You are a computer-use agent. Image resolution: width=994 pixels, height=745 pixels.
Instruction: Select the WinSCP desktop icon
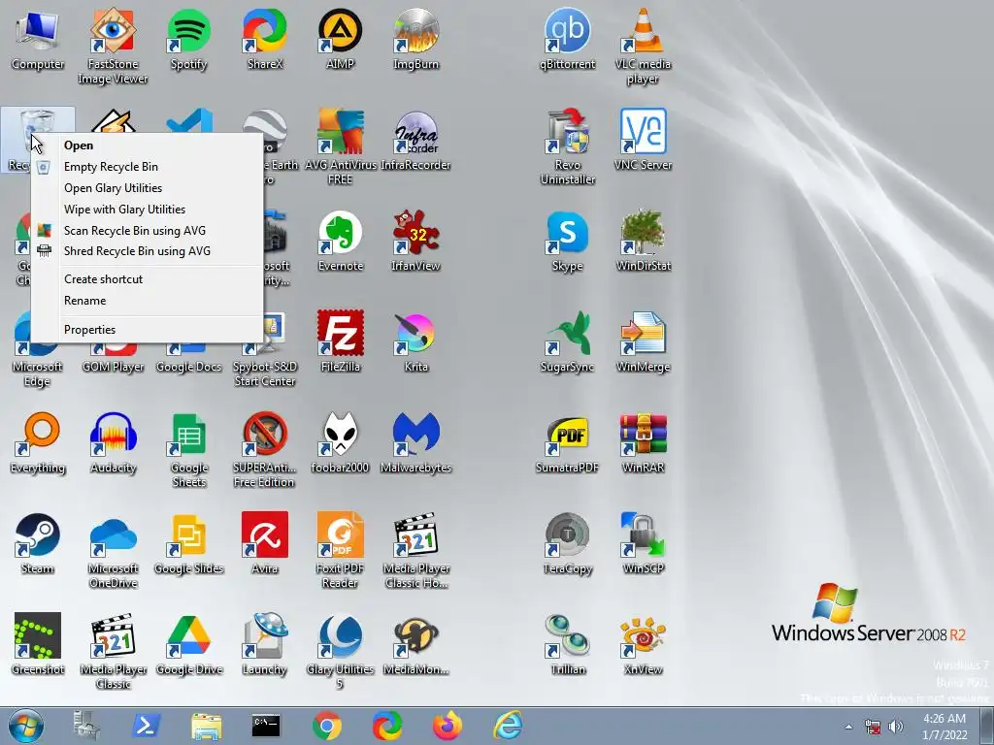[643, 544]
